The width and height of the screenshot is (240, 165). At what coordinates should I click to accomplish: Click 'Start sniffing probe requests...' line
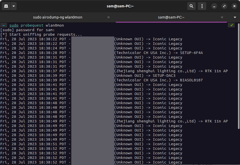click(x=46, y=34)
